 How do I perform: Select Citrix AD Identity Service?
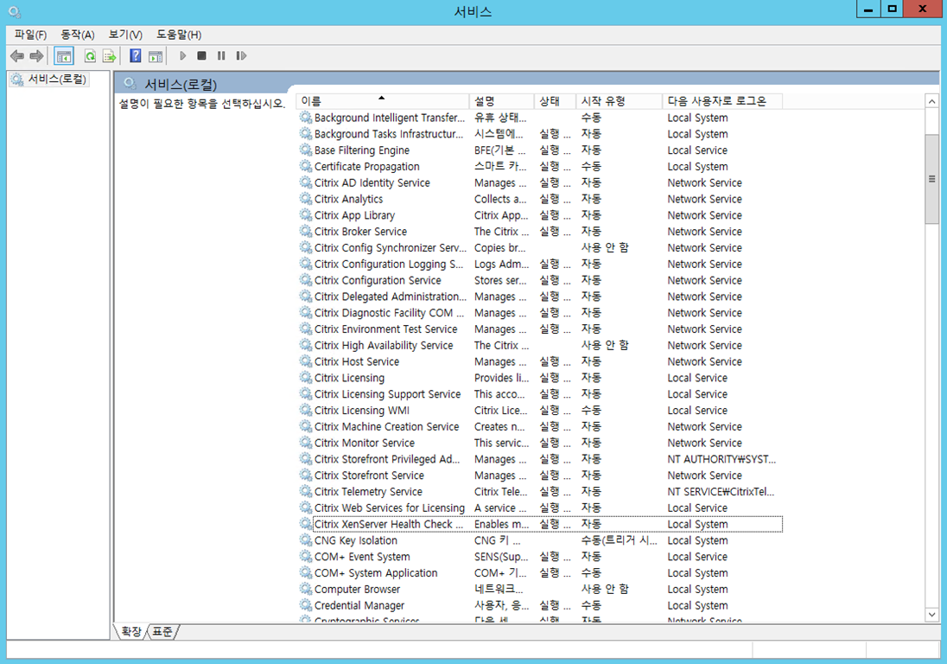pos(541,183)
